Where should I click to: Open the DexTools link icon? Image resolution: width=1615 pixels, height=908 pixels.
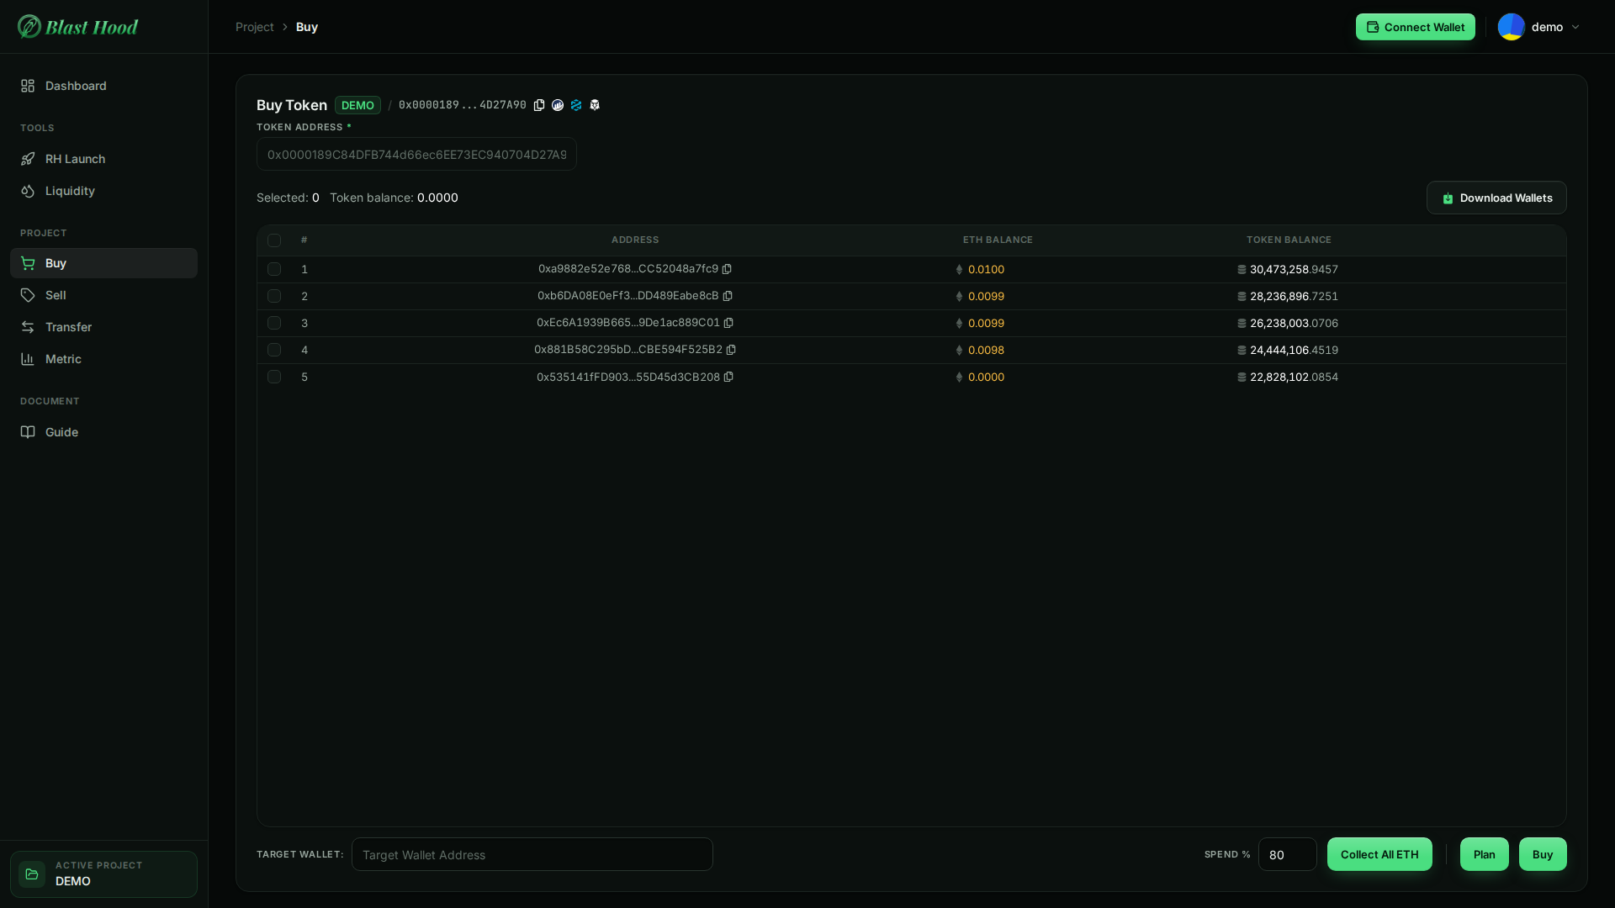coord(576,105)
